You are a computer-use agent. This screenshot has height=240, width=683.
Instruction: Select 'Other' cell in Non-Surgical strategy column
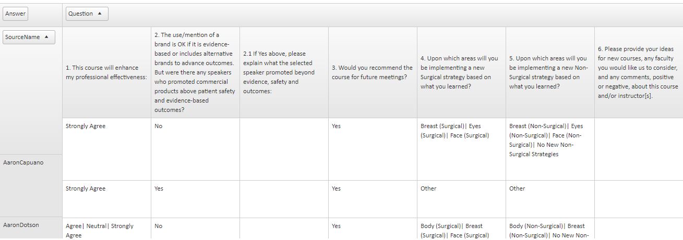550,199
